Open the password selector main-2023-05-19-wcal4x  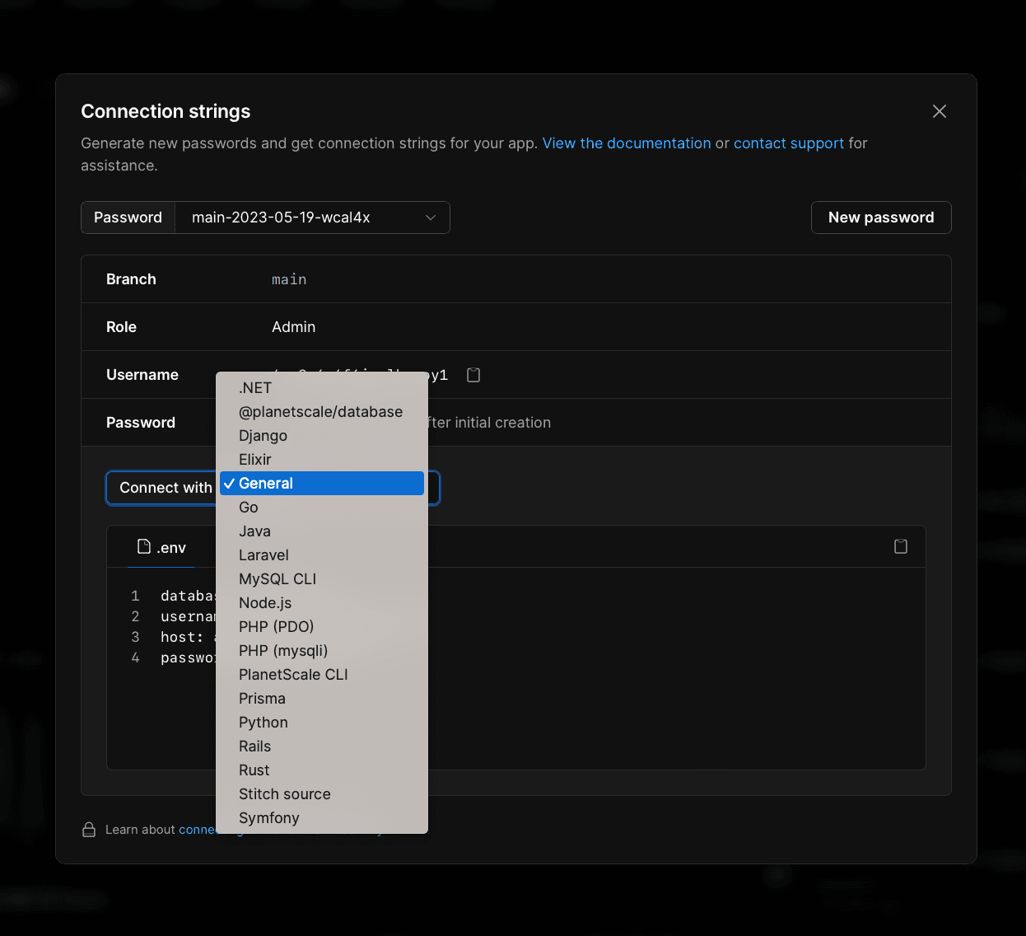coord(313,218)
